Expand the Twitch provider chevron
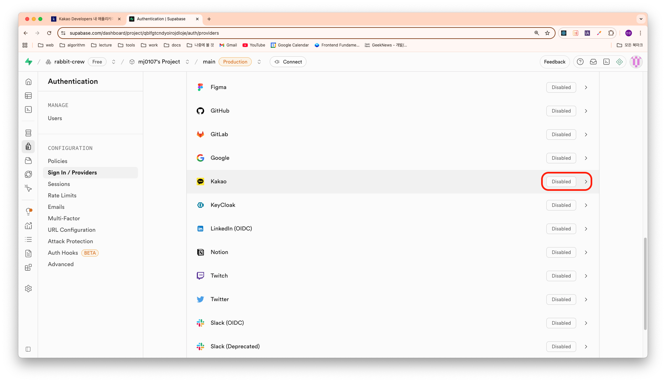666x382 pixels. pos(586,276)
